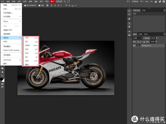Toggle lock image pixels brush icon

point(140,42)
